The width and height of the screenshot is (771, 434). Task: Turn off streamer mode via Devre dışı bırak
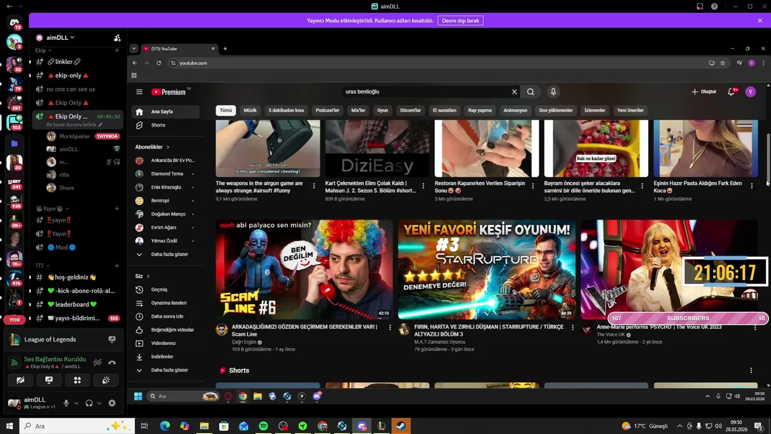[460, 20]
